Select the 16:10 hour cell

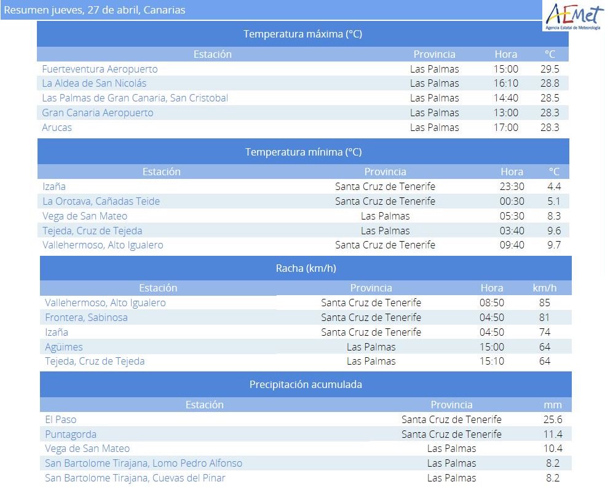[506, 84]
